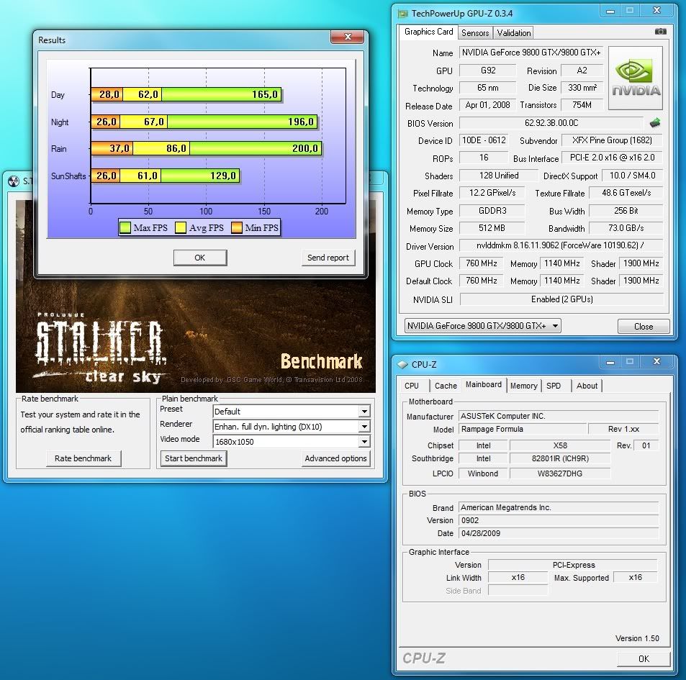Screen dimensions: 686x680
Task: Click the Bandwidth 73.0 GB/s field
Action: coord(626,228)
